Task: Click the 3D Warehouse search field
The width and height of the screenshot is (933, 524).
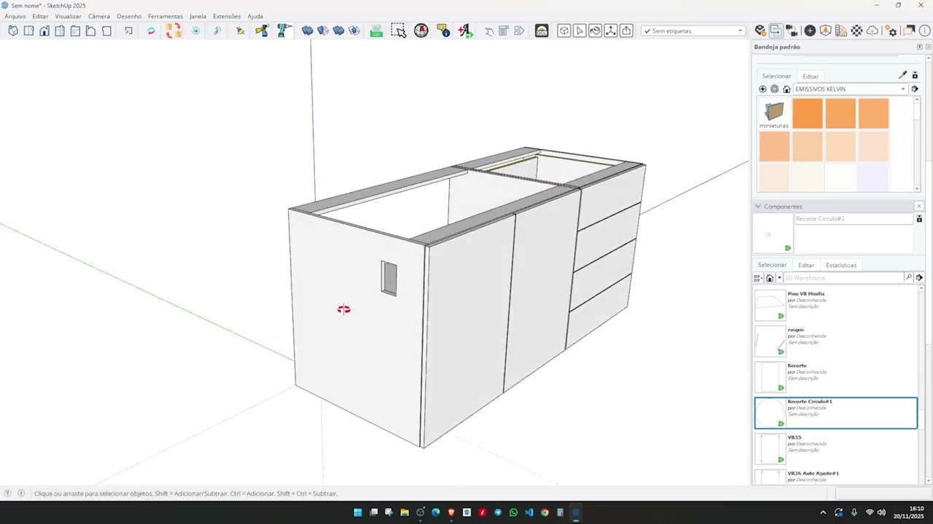Action: [x=843, y=277]
